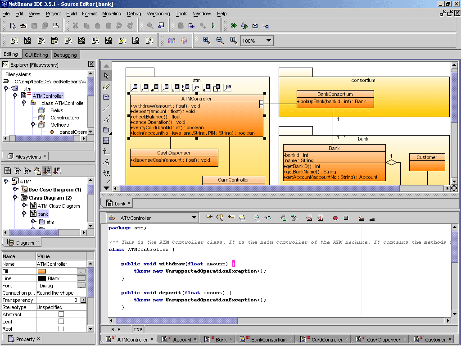Click the Transparency slider arrow
The height and width of the screenshot is (346, 461).
pos(83,300)
